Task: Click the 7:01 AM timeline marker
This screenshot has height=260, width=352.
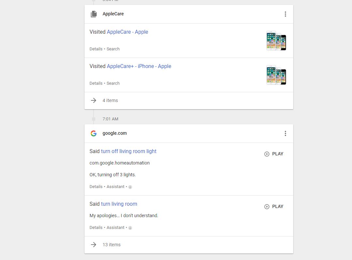Action: pyautogui.click(x=94, y=119)
